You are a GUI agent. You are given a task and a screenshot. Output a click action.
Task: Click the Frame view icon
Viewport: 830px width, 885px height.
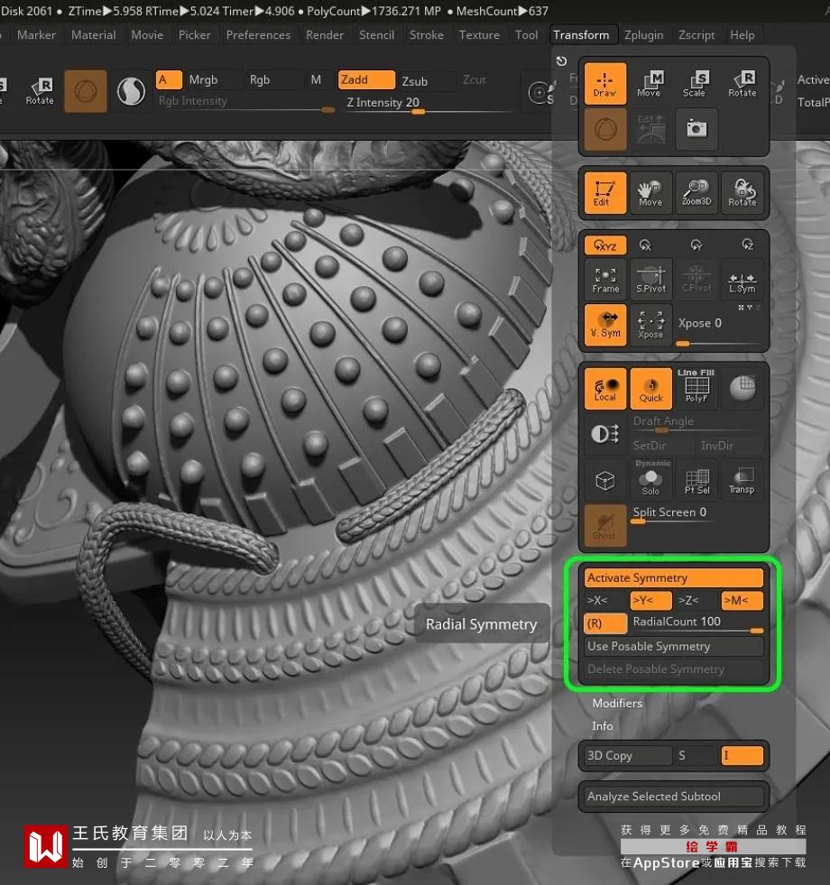(605, 280)
